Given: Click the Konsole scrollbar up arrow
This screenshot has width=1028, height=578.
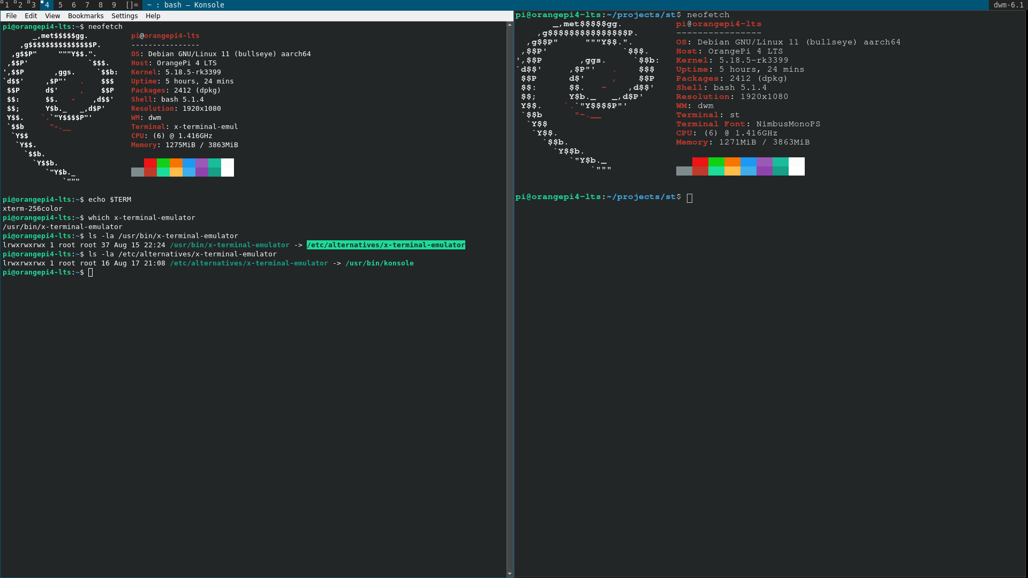Looking at the screenshot, I should point(510,25).
